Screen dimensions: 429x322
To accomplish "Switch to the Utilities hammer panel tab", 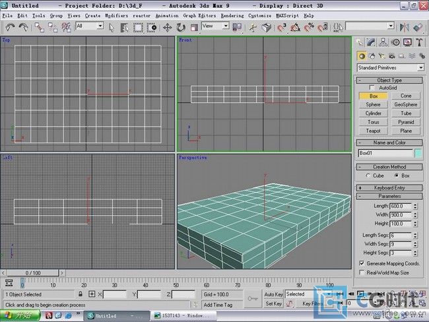I will coord(419,42).
